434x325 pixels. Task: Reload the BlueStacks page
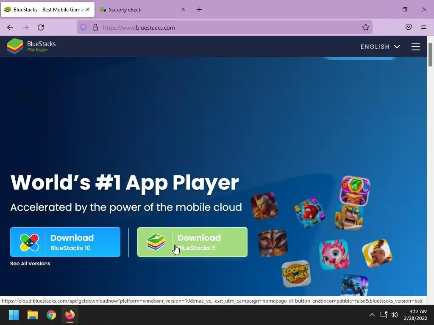pyautogui.click(x=41, y=28)
